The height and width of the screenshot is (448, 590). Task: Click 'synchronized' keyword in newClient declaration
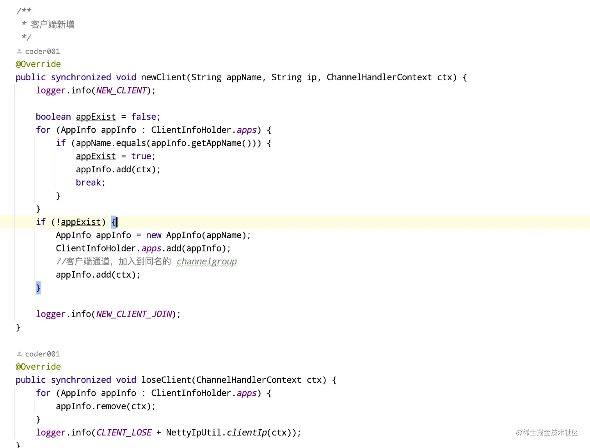tap(81, 77)
